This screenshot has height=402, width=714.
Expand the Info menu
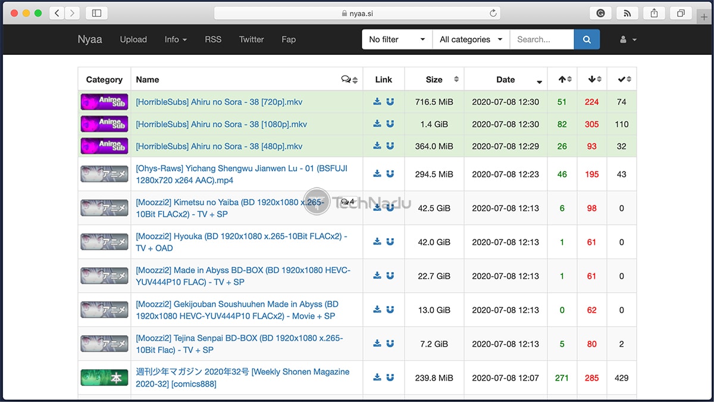(176, 39)
